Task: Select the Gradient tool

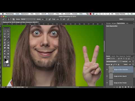Action: tap(8, 45)
